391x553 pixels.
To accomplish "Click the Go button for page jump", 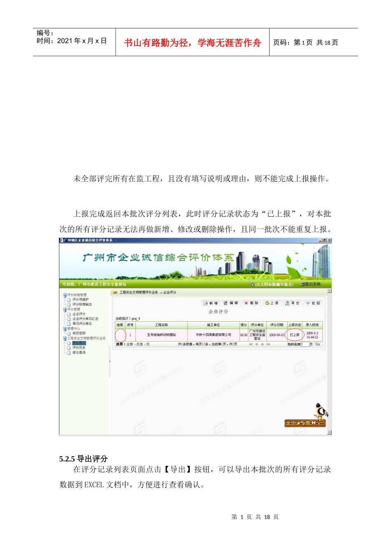I will pos(317,344).
